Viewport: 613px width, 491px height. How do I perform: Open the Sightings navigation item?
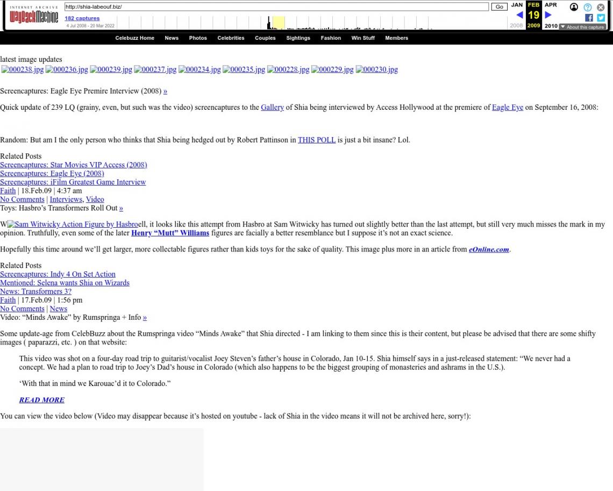tap(298, 38)
